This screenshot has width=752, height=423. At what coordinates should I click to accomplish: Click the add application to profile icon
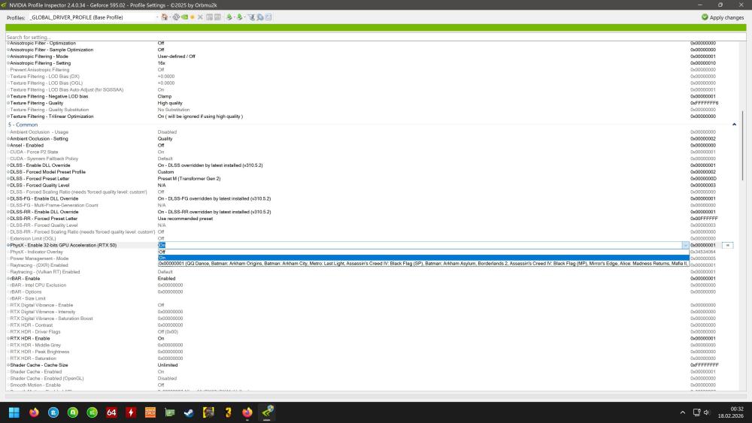210,17
